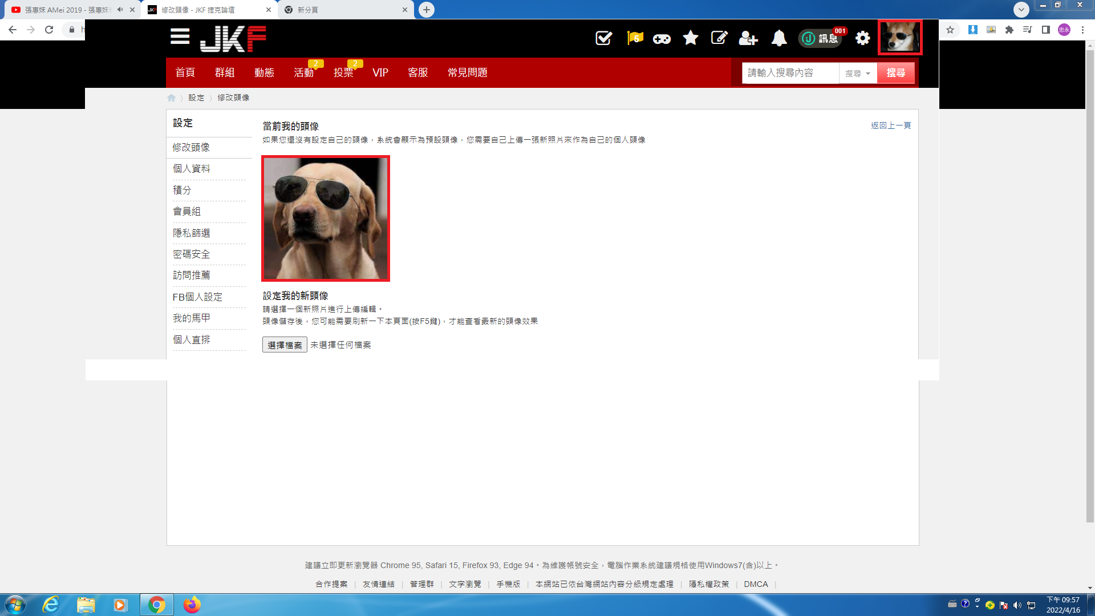Click the 設定 breadcrumb link
The height and width of the screenshot is (616, 1095).
[x=196, y=98]
